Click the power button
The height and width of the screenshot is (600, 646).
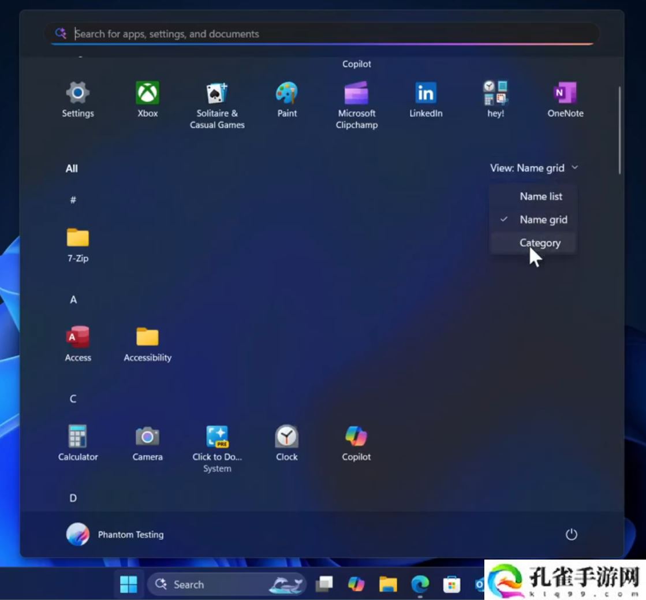[x=571, y=535]
